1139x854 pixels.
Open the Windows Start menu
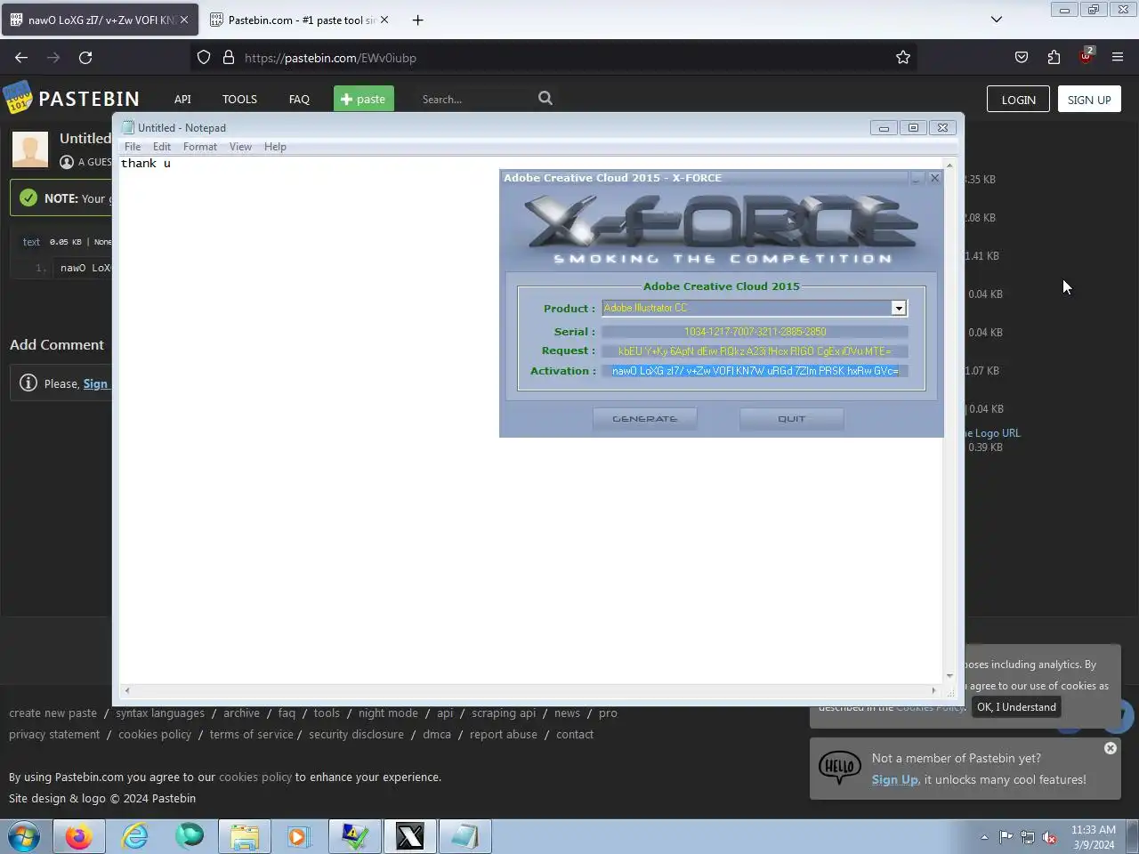coord(24,837)
